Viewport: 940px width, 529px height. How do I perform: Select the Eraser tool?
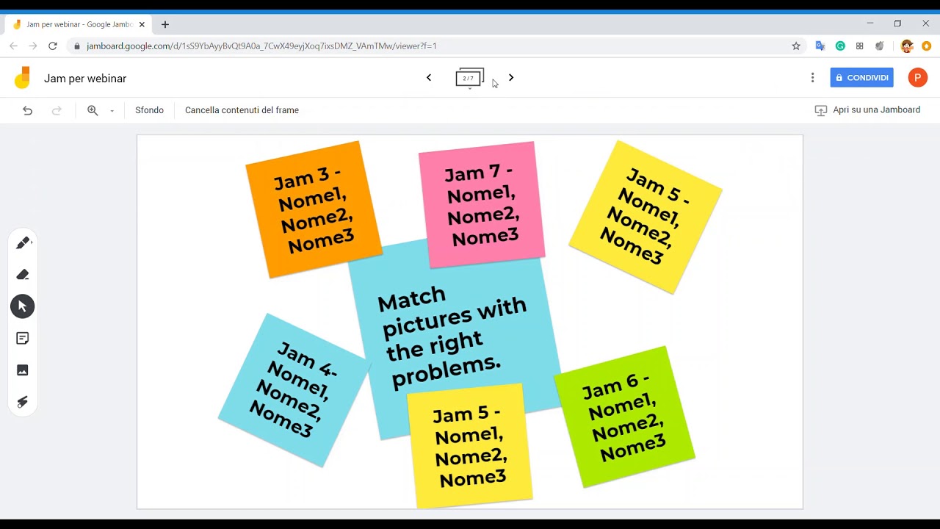coord(23,275)
